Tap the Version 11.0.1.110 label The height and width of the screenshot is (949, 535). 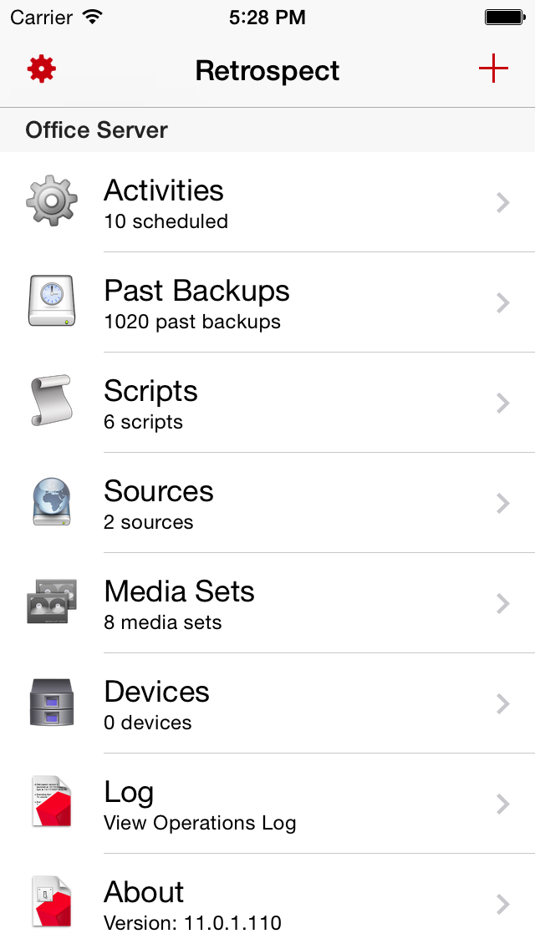(192, 923)
